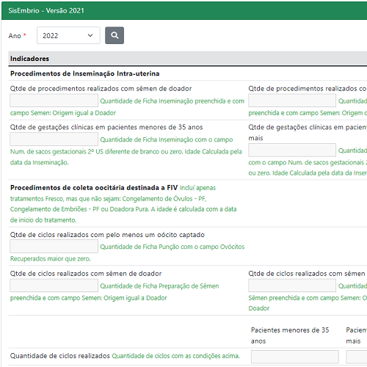Click the input under 'Qtde de gestações clínicas em pacientes menores de 35 anos'
Viewport: 367px width, 367px height.
[x=54, y=139]
